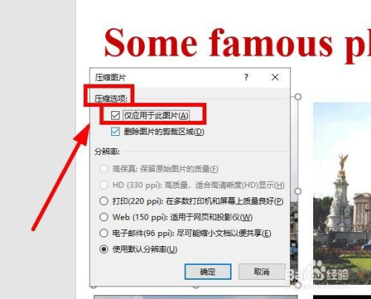Select 使用默认分辨率 radio button
The image size is (371, 299).
pos(104,249)
